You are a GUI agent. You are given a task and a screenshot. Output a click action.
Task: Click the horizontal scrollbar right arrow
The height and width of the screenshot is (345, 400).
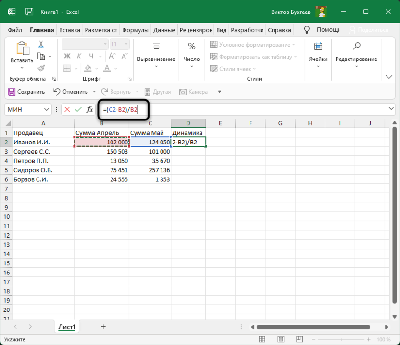click(x=387, y=327)
